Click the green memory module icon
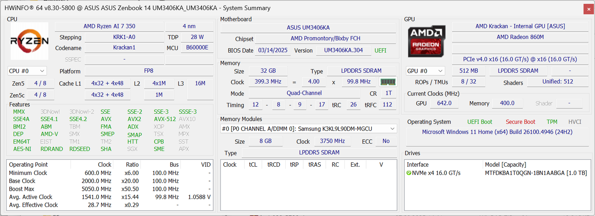 coord(388,82)
